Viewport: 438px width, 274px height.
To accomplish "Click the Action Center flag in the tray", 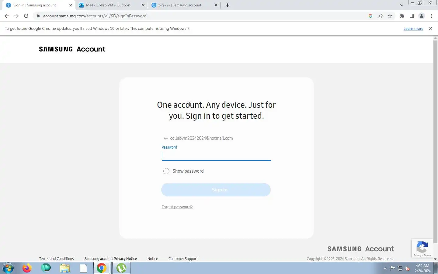I will [x=393, y=268].
